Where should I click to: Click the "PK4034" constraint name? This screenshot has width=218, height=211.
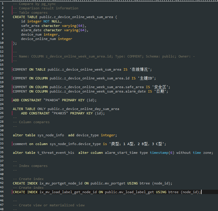52,100
